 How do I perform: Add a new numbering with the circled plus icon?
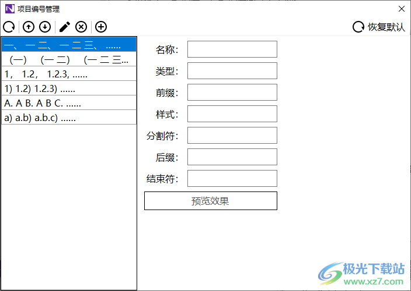click(x=101, y=27)
